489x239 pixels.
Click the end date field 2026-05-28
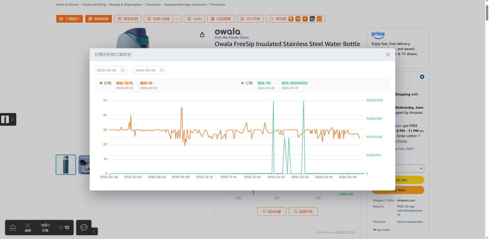click(150, 70)
